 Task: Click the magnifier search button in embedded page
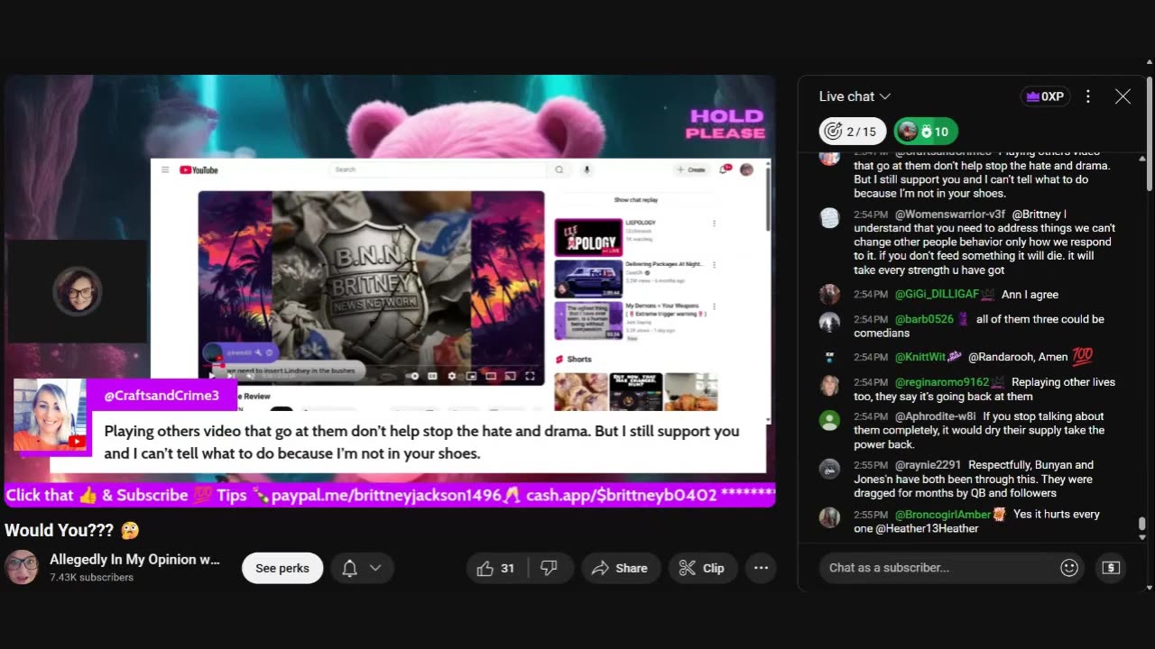click(x=559, y=169)
